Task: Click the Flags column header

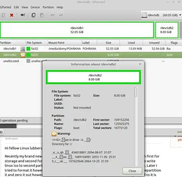Action: (174, 43)
